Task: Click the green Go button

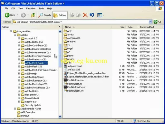Action: (x=157, y=22)
